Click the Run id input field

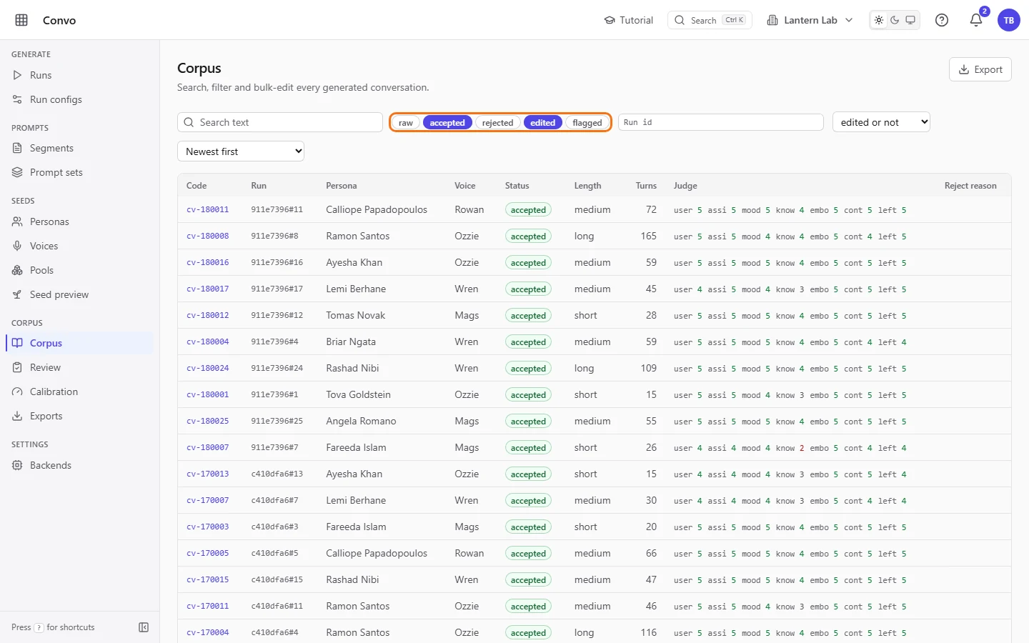pos(720,122)
